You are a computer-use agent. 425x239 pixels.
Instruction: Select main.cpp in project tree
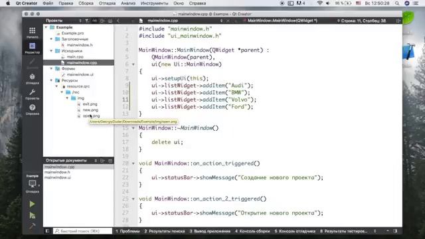point(75,57)
